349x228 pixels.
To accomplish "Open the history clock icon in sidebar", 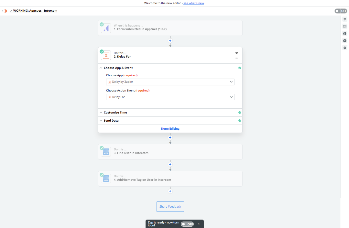I will (345, 41).
